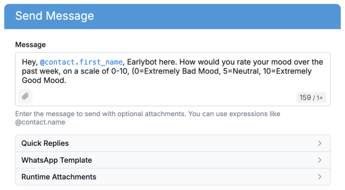Select the Quick Replies label text
Screen dimensions: 345x190
coord(45,143)
